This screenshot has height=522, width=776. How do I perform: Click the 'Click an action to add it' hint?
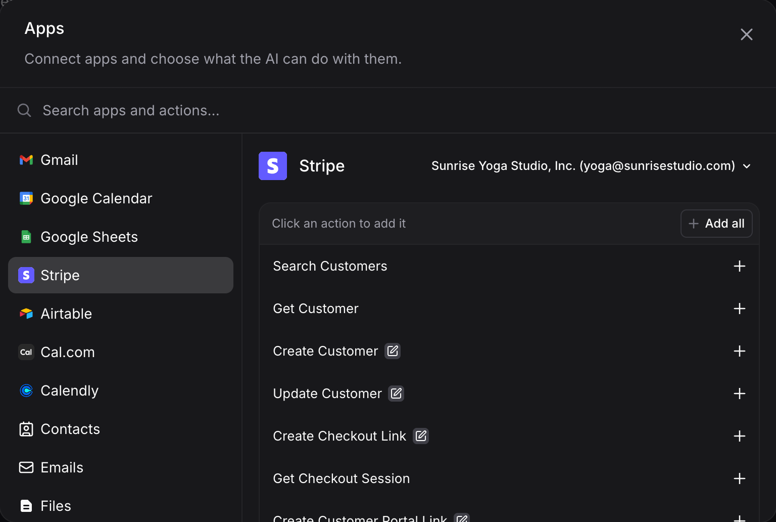(x=338, y=224)
